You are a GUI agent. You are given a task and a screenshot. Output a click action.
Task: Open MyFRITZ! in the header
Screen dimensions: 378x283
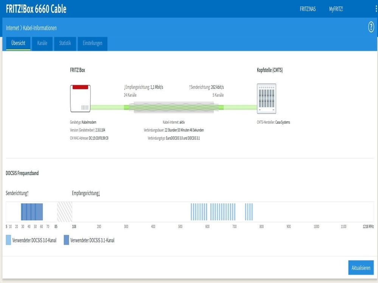tap(336, 9)
